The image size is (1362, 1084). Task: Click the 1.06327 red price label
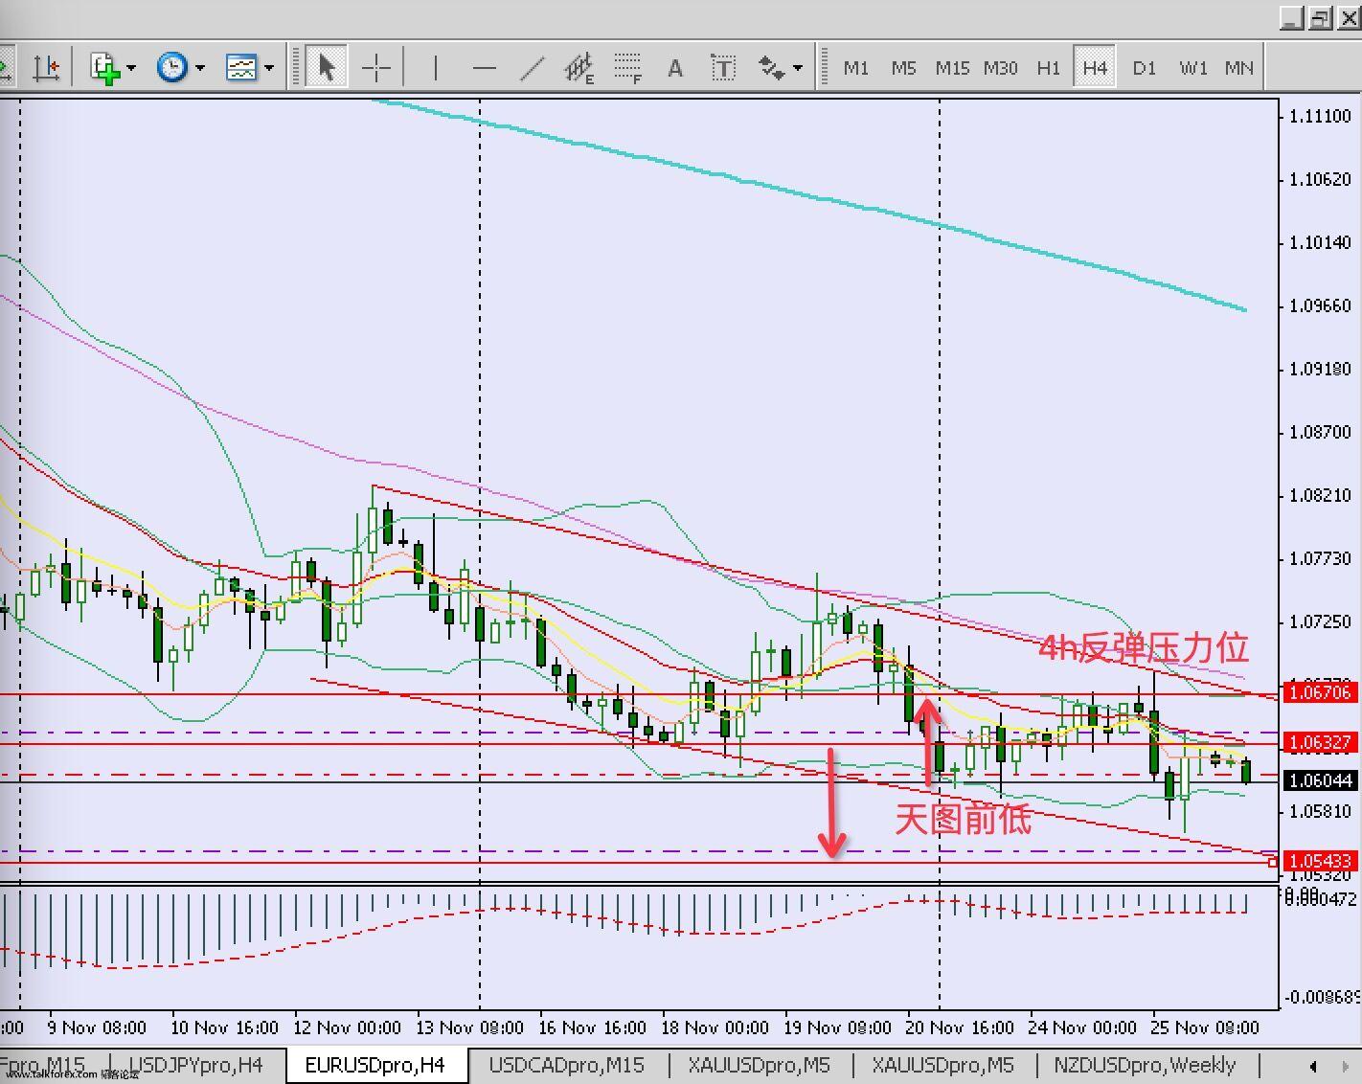[x=1321, y=742]
